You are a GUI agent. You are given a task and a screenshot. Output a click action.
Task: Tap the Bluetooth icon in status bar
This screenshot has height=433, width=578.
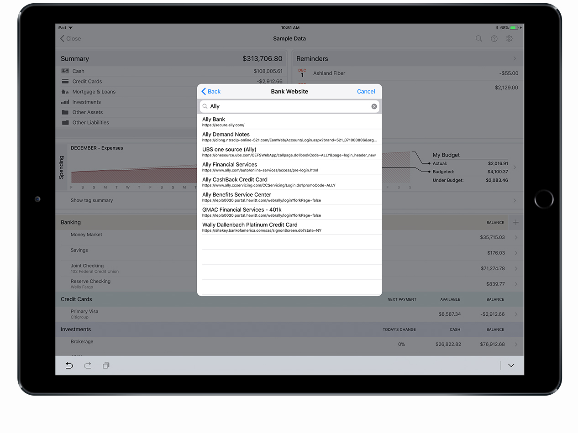[x=497, y=28]
